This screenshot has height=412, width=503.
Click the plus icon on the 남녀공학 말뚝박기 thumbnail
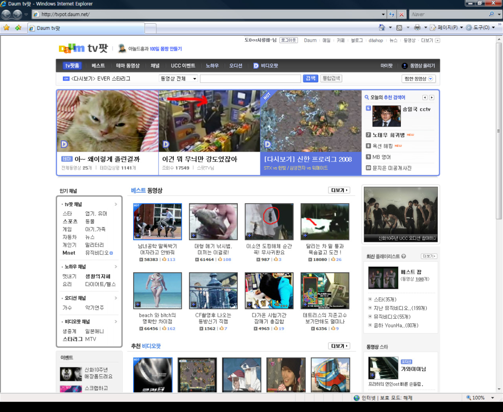[x=138, y=235]
